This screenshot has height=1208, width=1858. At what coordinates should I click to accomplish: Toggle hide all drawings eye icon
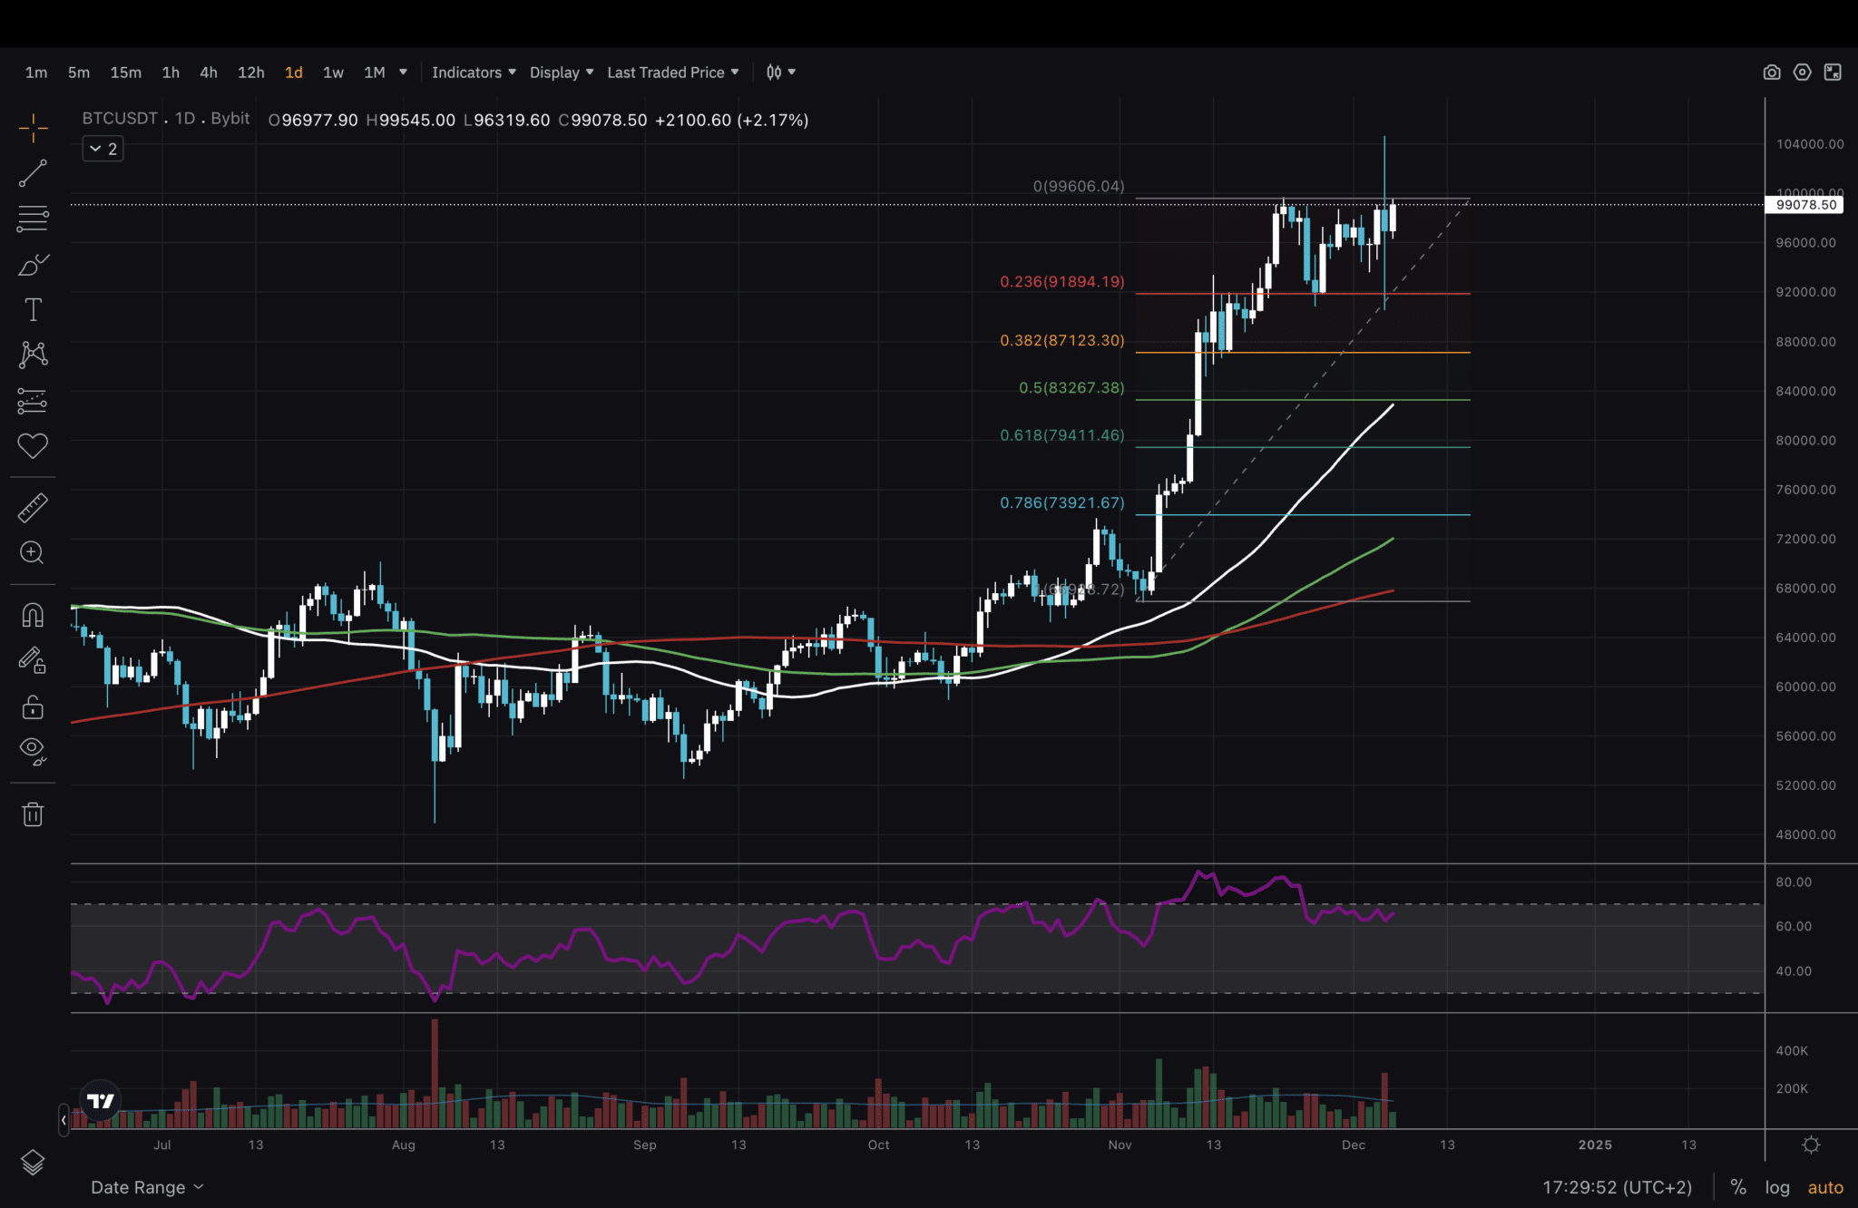tap(33, 751)
